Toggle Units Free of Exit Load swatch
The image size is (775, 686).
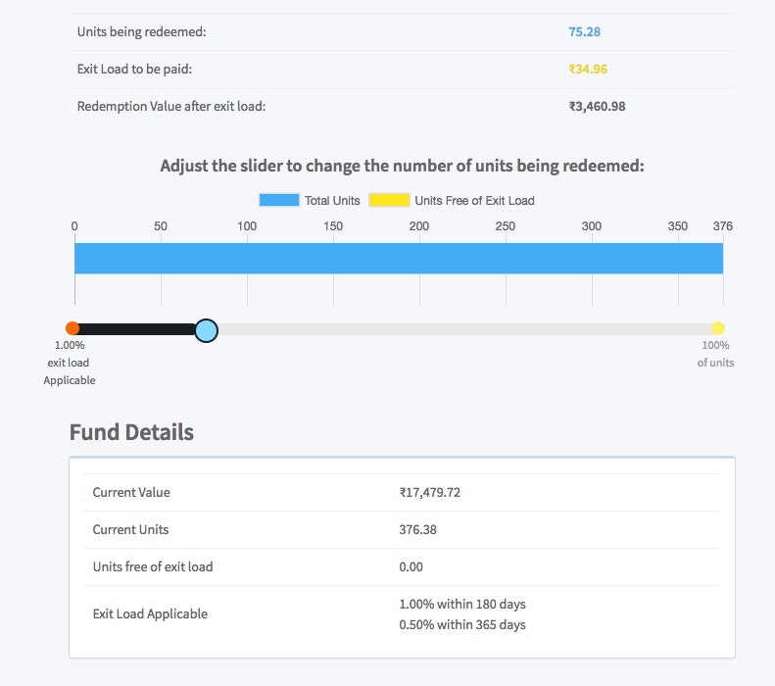[389, 200]
